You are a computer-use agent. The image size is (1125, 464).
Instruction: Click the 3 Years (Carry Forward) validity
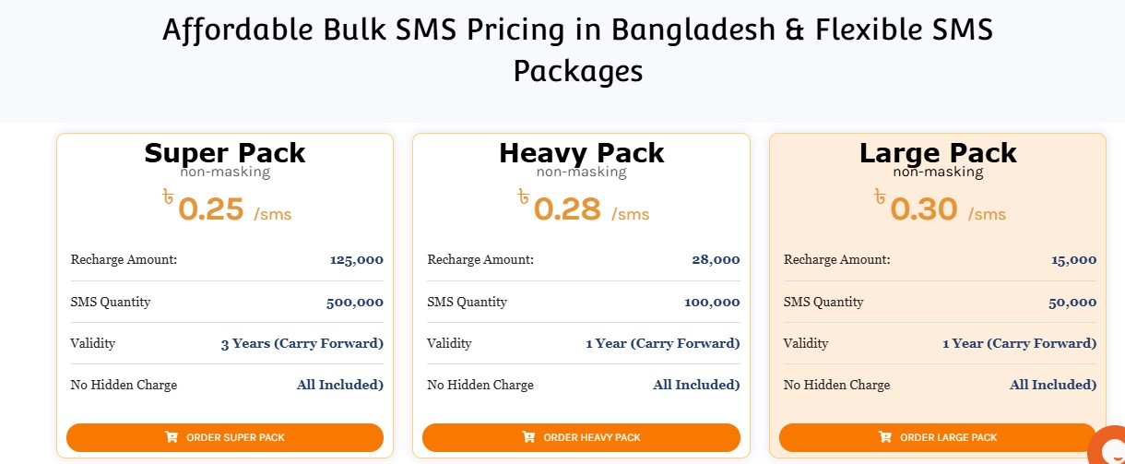click(302, 343)
